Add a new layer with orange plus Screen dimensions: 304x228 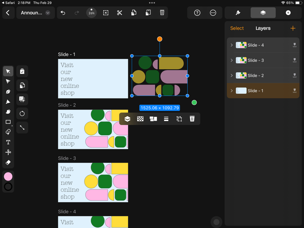(x=293, y=28)
